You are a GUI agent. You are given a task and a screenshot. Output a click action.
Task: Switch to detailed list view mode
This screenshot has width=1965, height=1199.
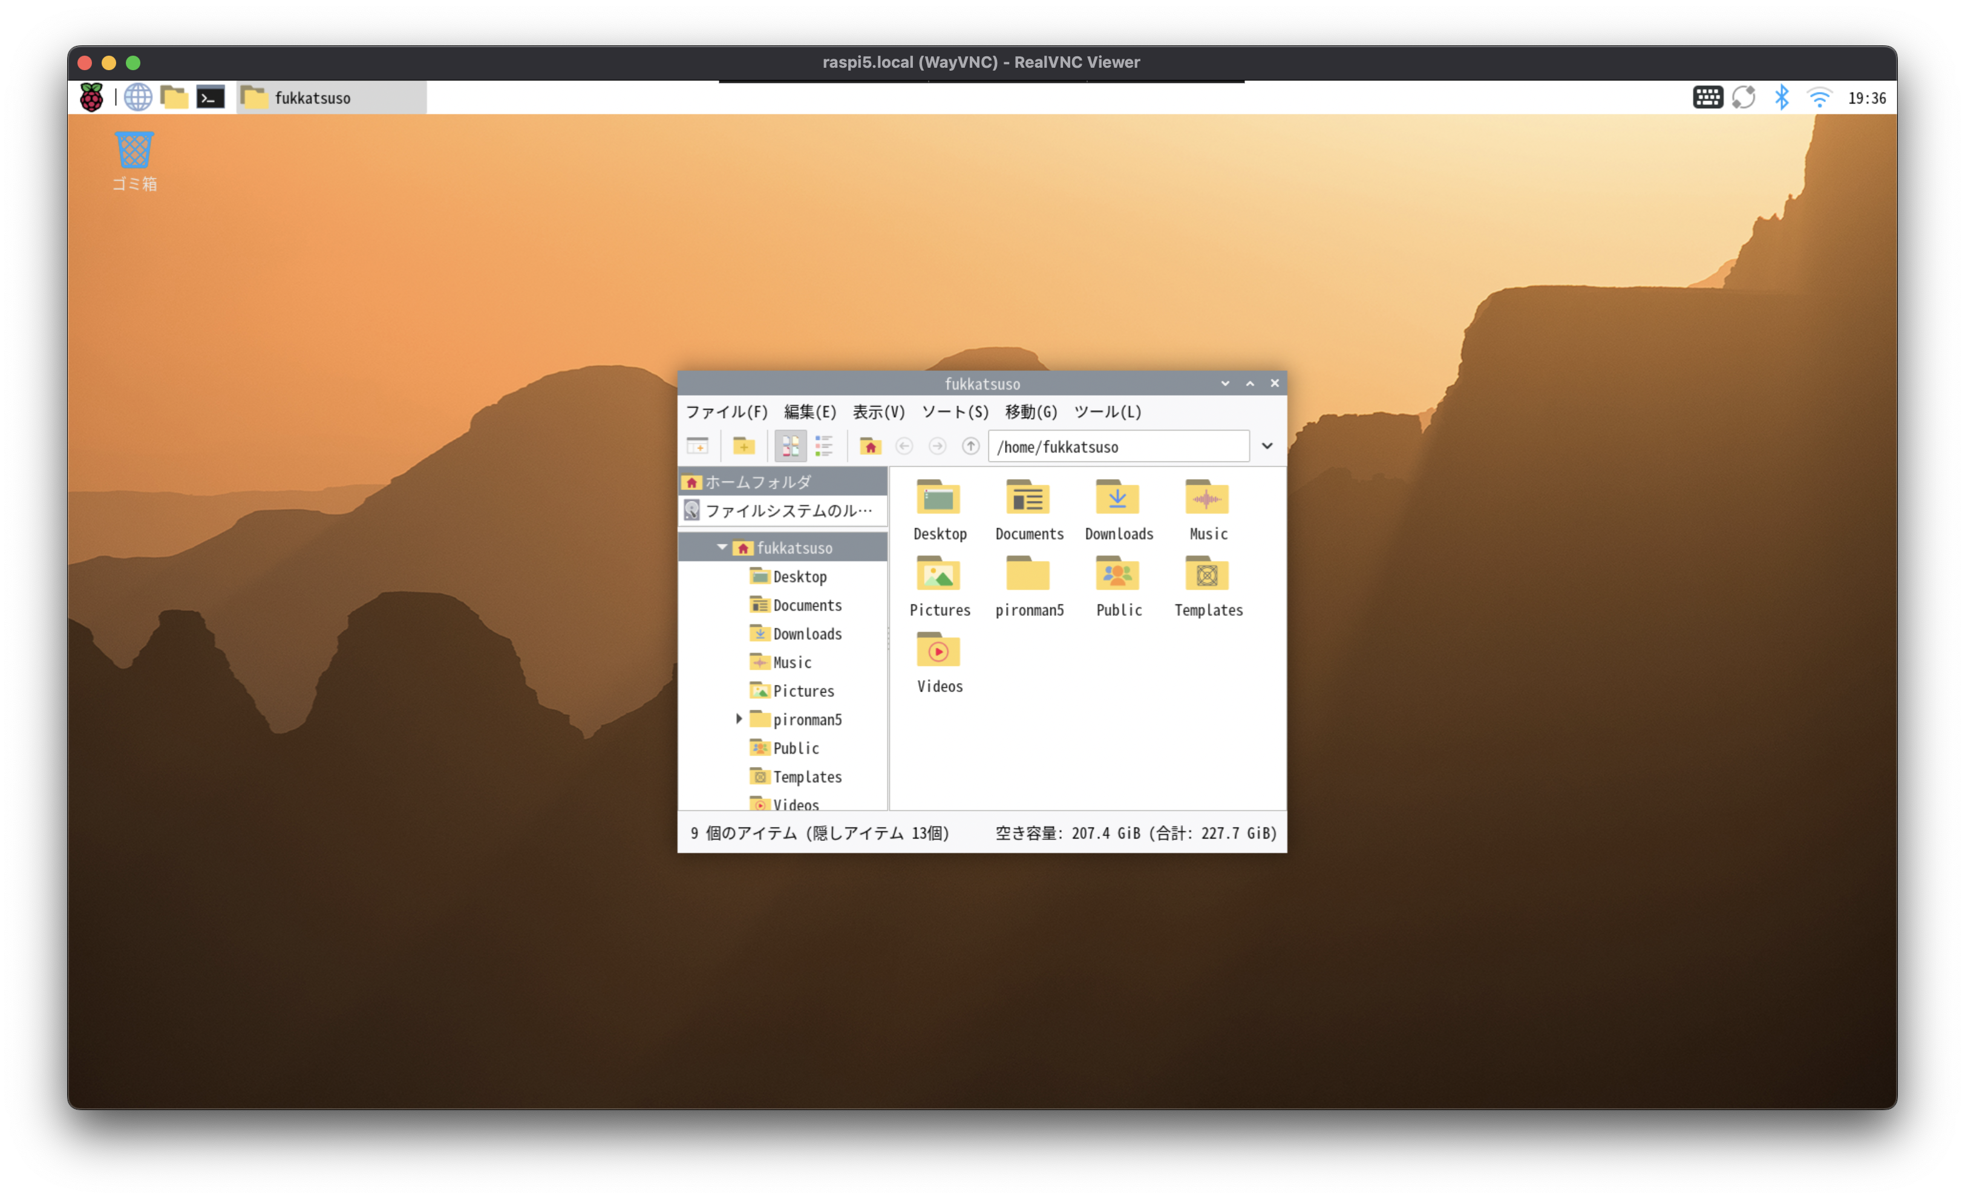824,446
